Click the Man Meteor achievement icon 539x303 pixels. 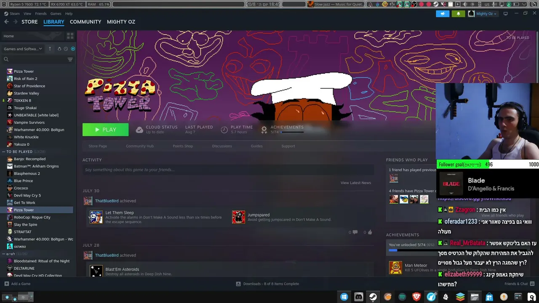395,268
